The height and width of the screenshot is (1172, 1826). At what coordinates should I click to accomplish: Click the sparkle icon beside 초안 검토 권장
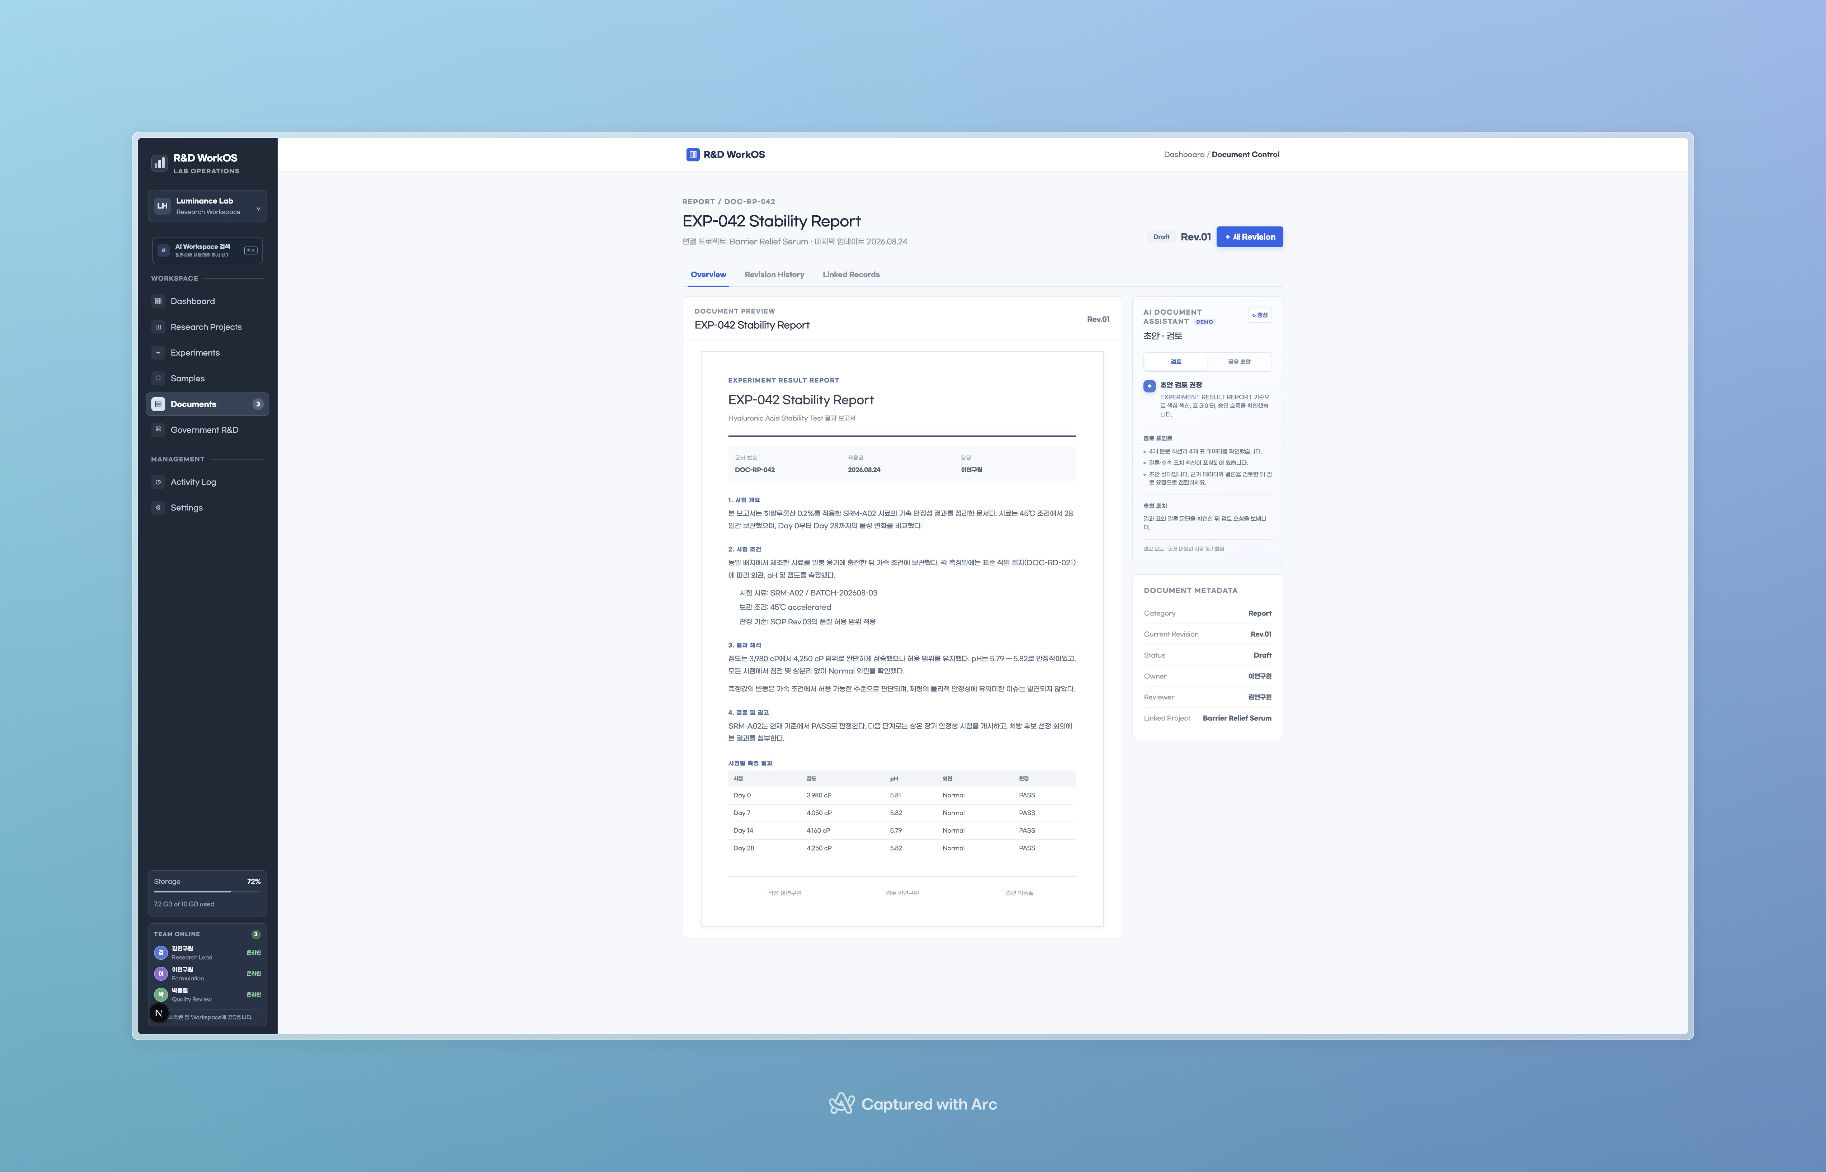tap(1150, 386)
